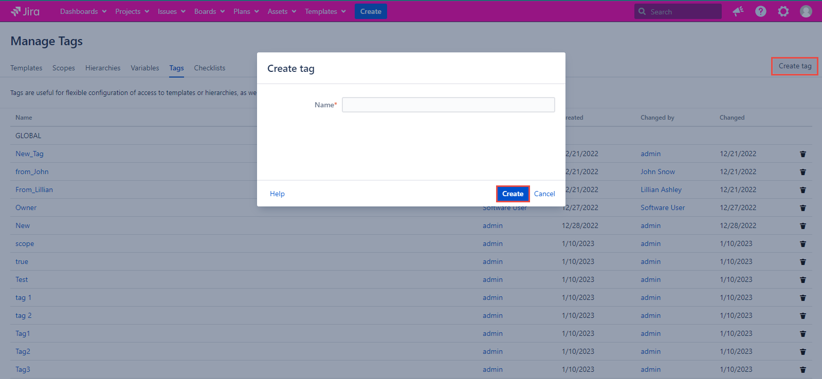Screen dimensions: 822x379
Task: Delete the Tag3 tag using trash icon
Action: (x=802, y=370)
